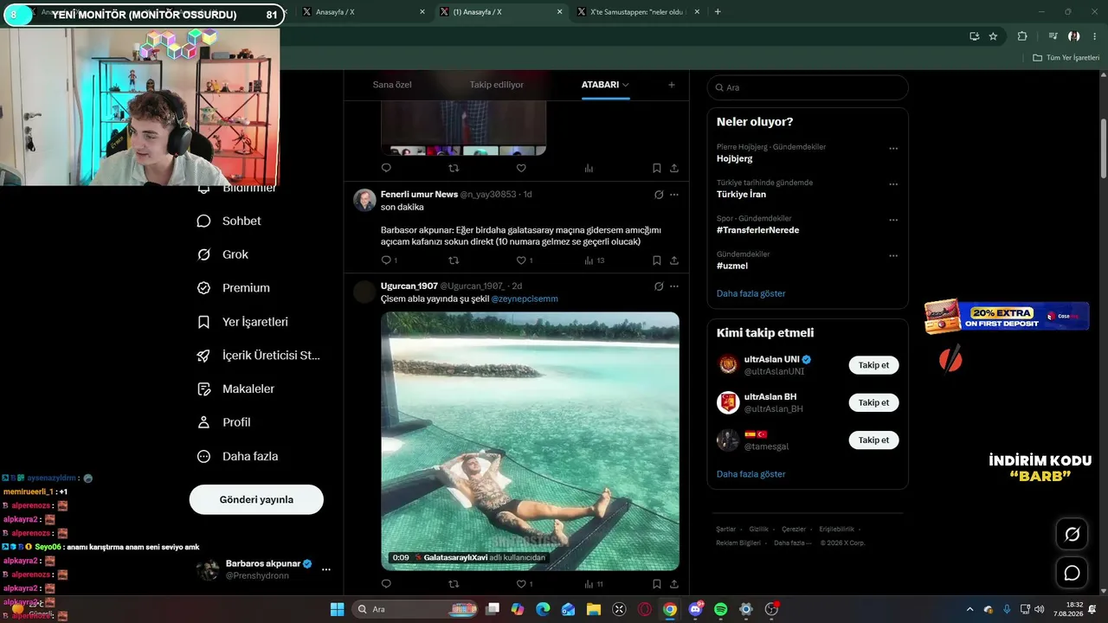This screenshot has width=1108, height=623.
Task: Open File Explorer from the taskbar
Action: coord(594,609)
